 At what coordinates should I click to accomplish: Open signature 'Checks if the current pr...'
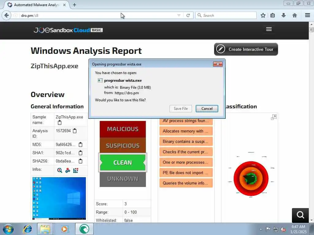tap(186, 152)
